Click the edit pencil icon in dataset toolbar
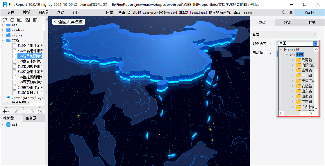Image resolution: width=325 pixels, height=166 pixels. [x=16, y=111]
